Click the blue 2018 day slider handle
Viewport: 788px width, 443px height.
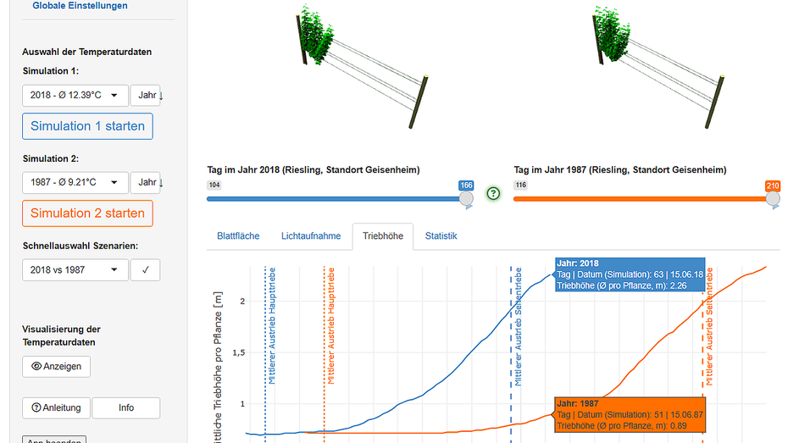pyautogui.click(x=466, y=198)
